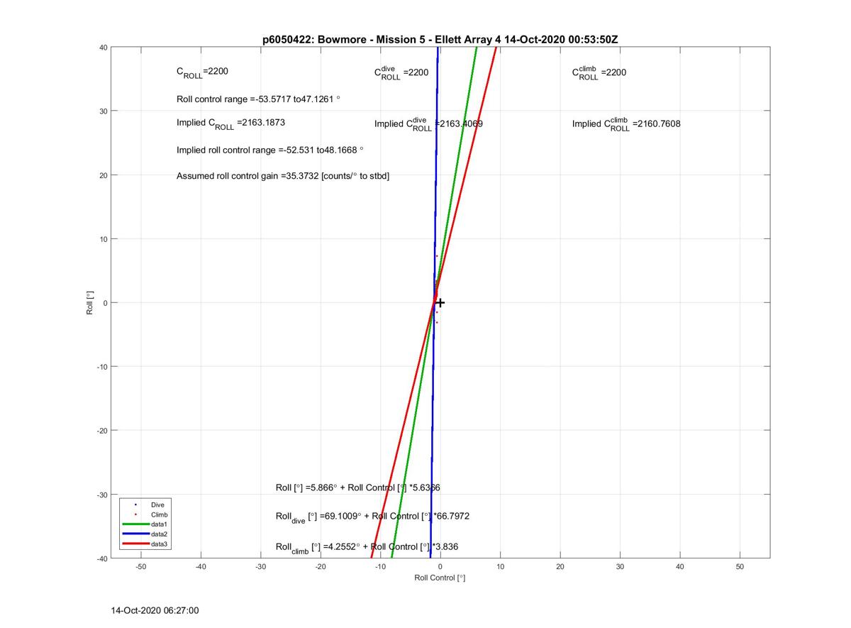Click the x-axis tick label '20'
The height and width of the screenshot is (628, 851).
560,567
